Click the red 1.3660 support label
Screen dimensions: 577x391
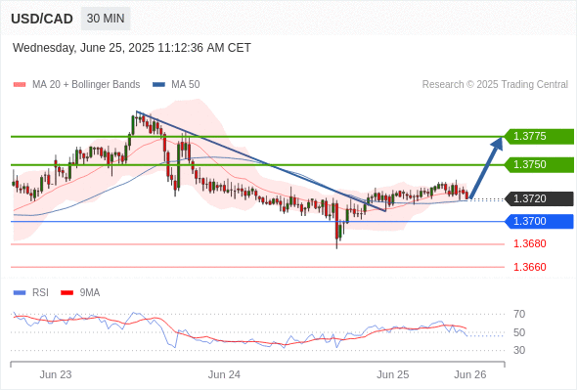(530, 267)
